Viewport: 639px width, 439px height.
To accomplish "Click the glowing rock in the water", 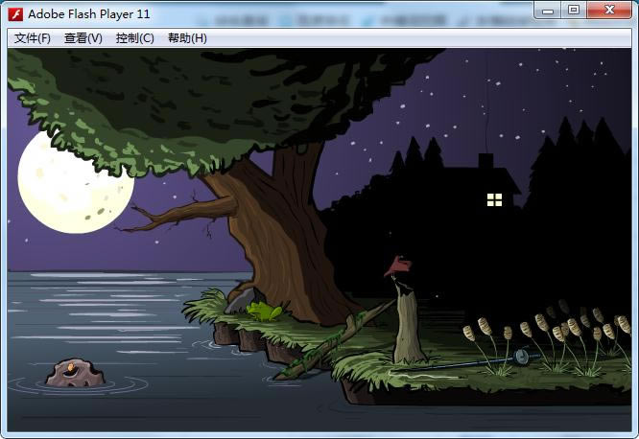I will pos(74,373).
